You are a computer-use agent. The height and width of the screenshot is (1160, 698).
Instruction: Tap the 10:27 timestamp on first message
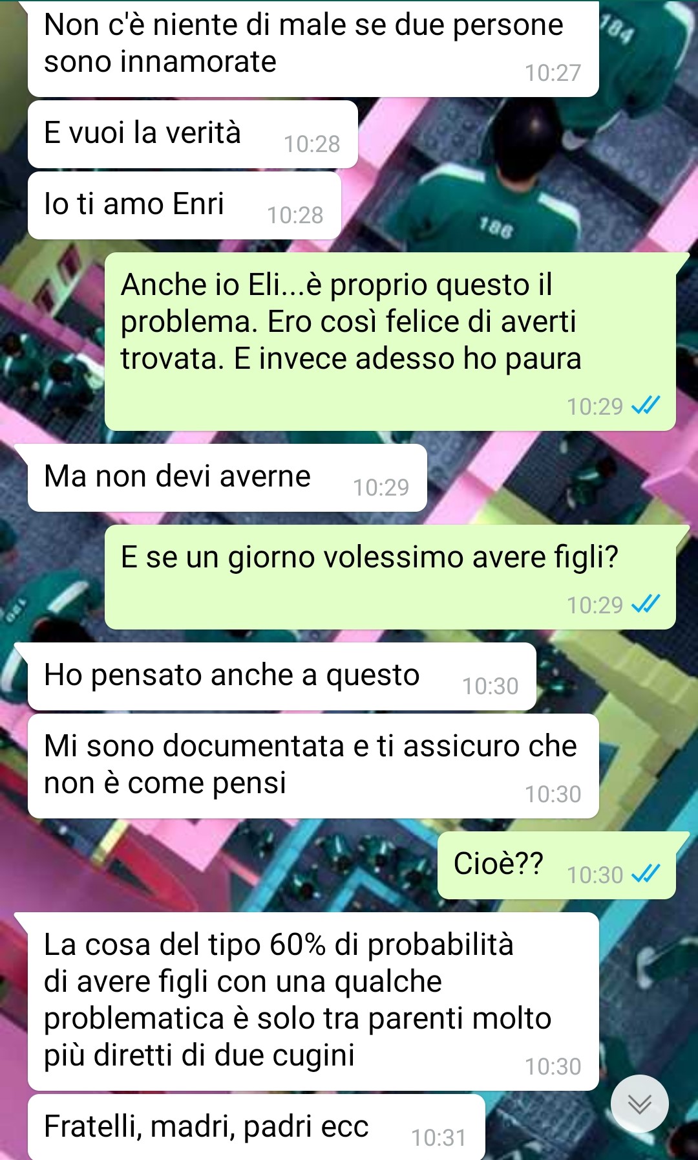point(553,73)
